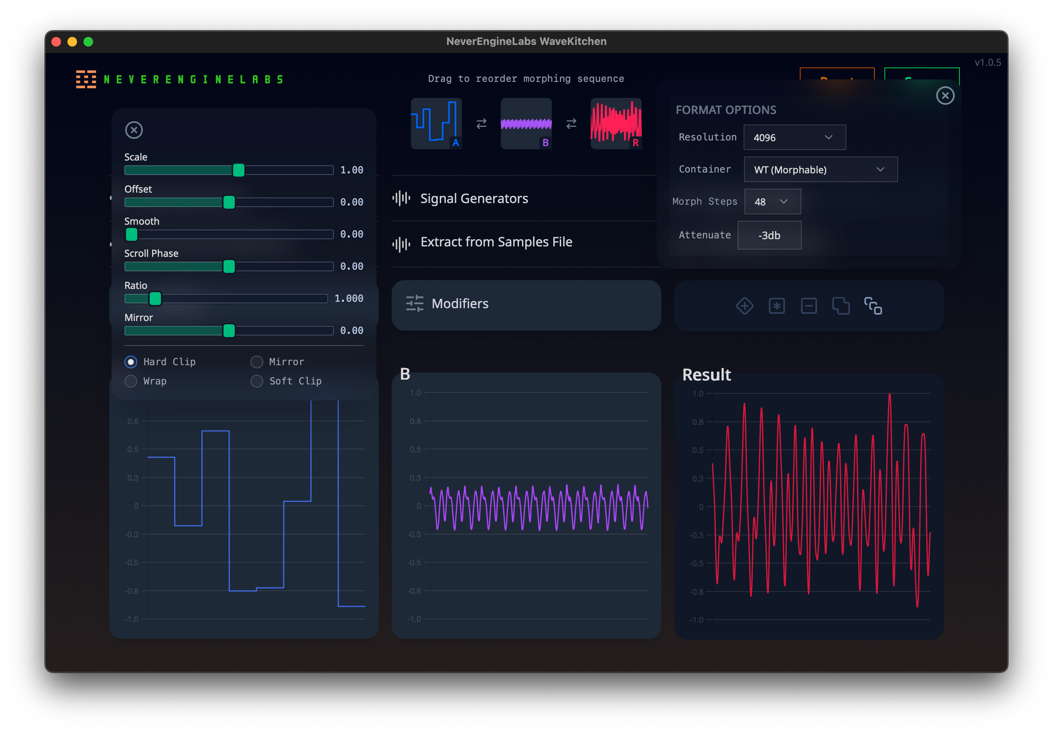The width and height of the screenshot is (1053, 732).
Task: Open the Morph Steps 48 dropdown
Action: tap(772, 202)
